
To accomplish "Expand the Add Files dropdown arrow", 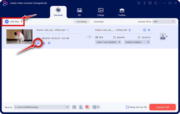I will pos(22,22).
